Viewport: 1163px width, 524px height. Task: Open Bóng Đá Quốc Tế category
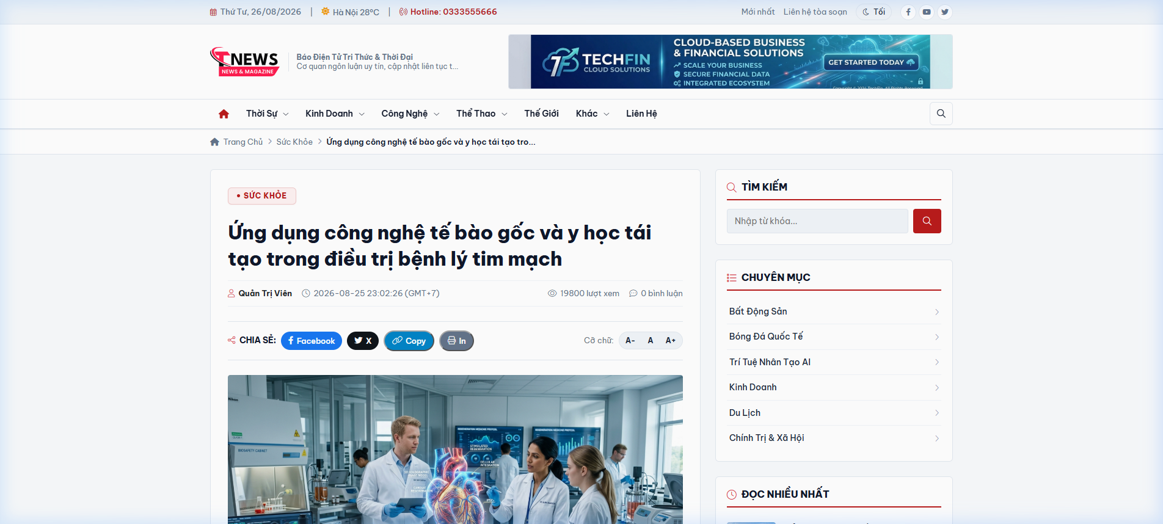click(834, 337)
